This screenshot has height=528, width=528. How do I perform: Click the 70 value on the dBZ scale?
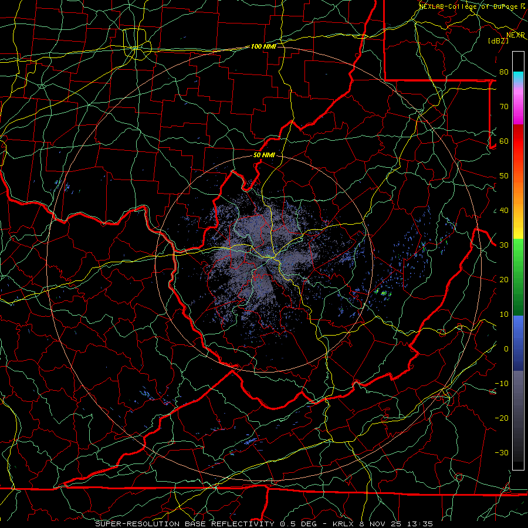click(x=504, y=107)
